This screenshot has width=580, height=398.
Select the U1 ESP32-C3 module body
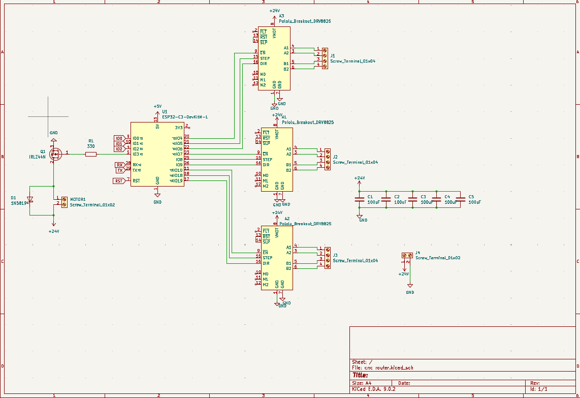coord(157,154)
